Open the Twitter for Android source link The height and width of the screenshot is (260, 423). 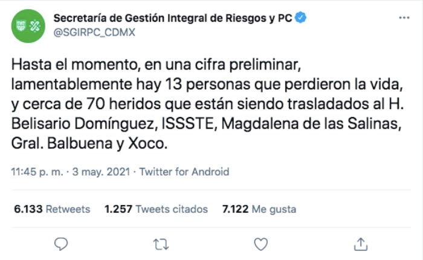coord(184,171)
